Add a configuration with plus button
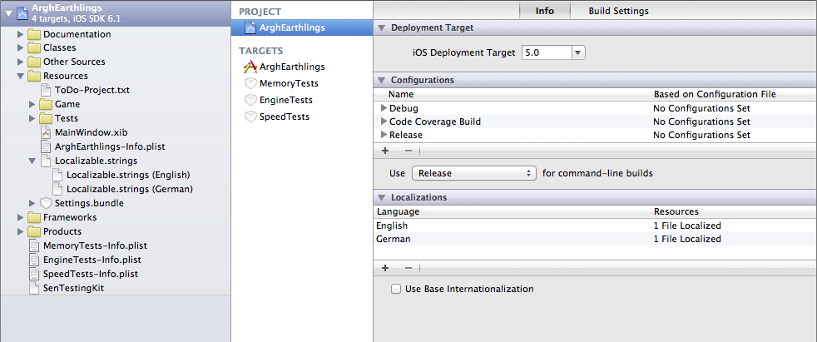 385,150
